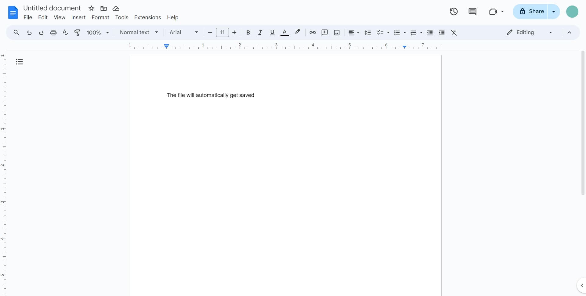Open the Insert menu
The image size is (586, 296).
[x=78, y=17]
